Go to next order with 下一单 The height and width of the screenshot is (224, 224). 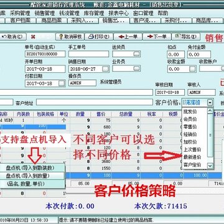(157, 37)
